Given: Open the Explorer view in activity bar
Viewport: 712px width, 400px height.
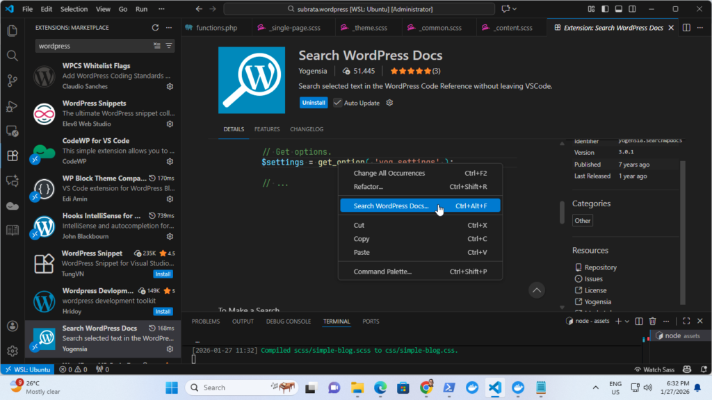Looking at the screenshot, I should pos(12,31).
